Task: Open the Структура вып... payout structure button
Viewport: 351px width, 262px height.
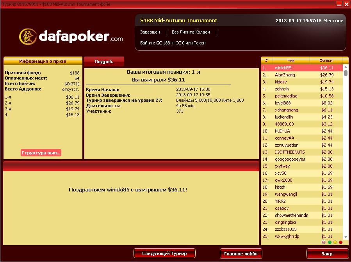Action: (x=41, y=153)
